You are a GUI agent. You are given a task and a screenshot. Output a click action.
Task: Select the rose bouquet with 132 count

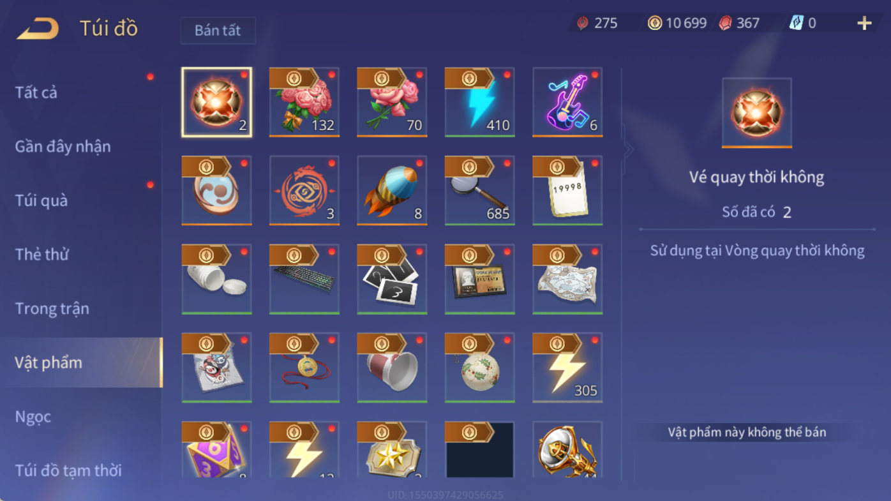[x=304, y=102]
